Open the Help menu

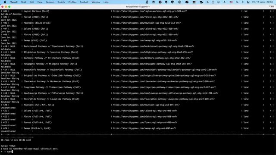[x=106, y=2]
